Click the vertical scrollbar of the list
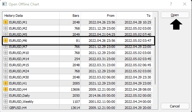Viewport: 192px width, 112px height. 155,51
